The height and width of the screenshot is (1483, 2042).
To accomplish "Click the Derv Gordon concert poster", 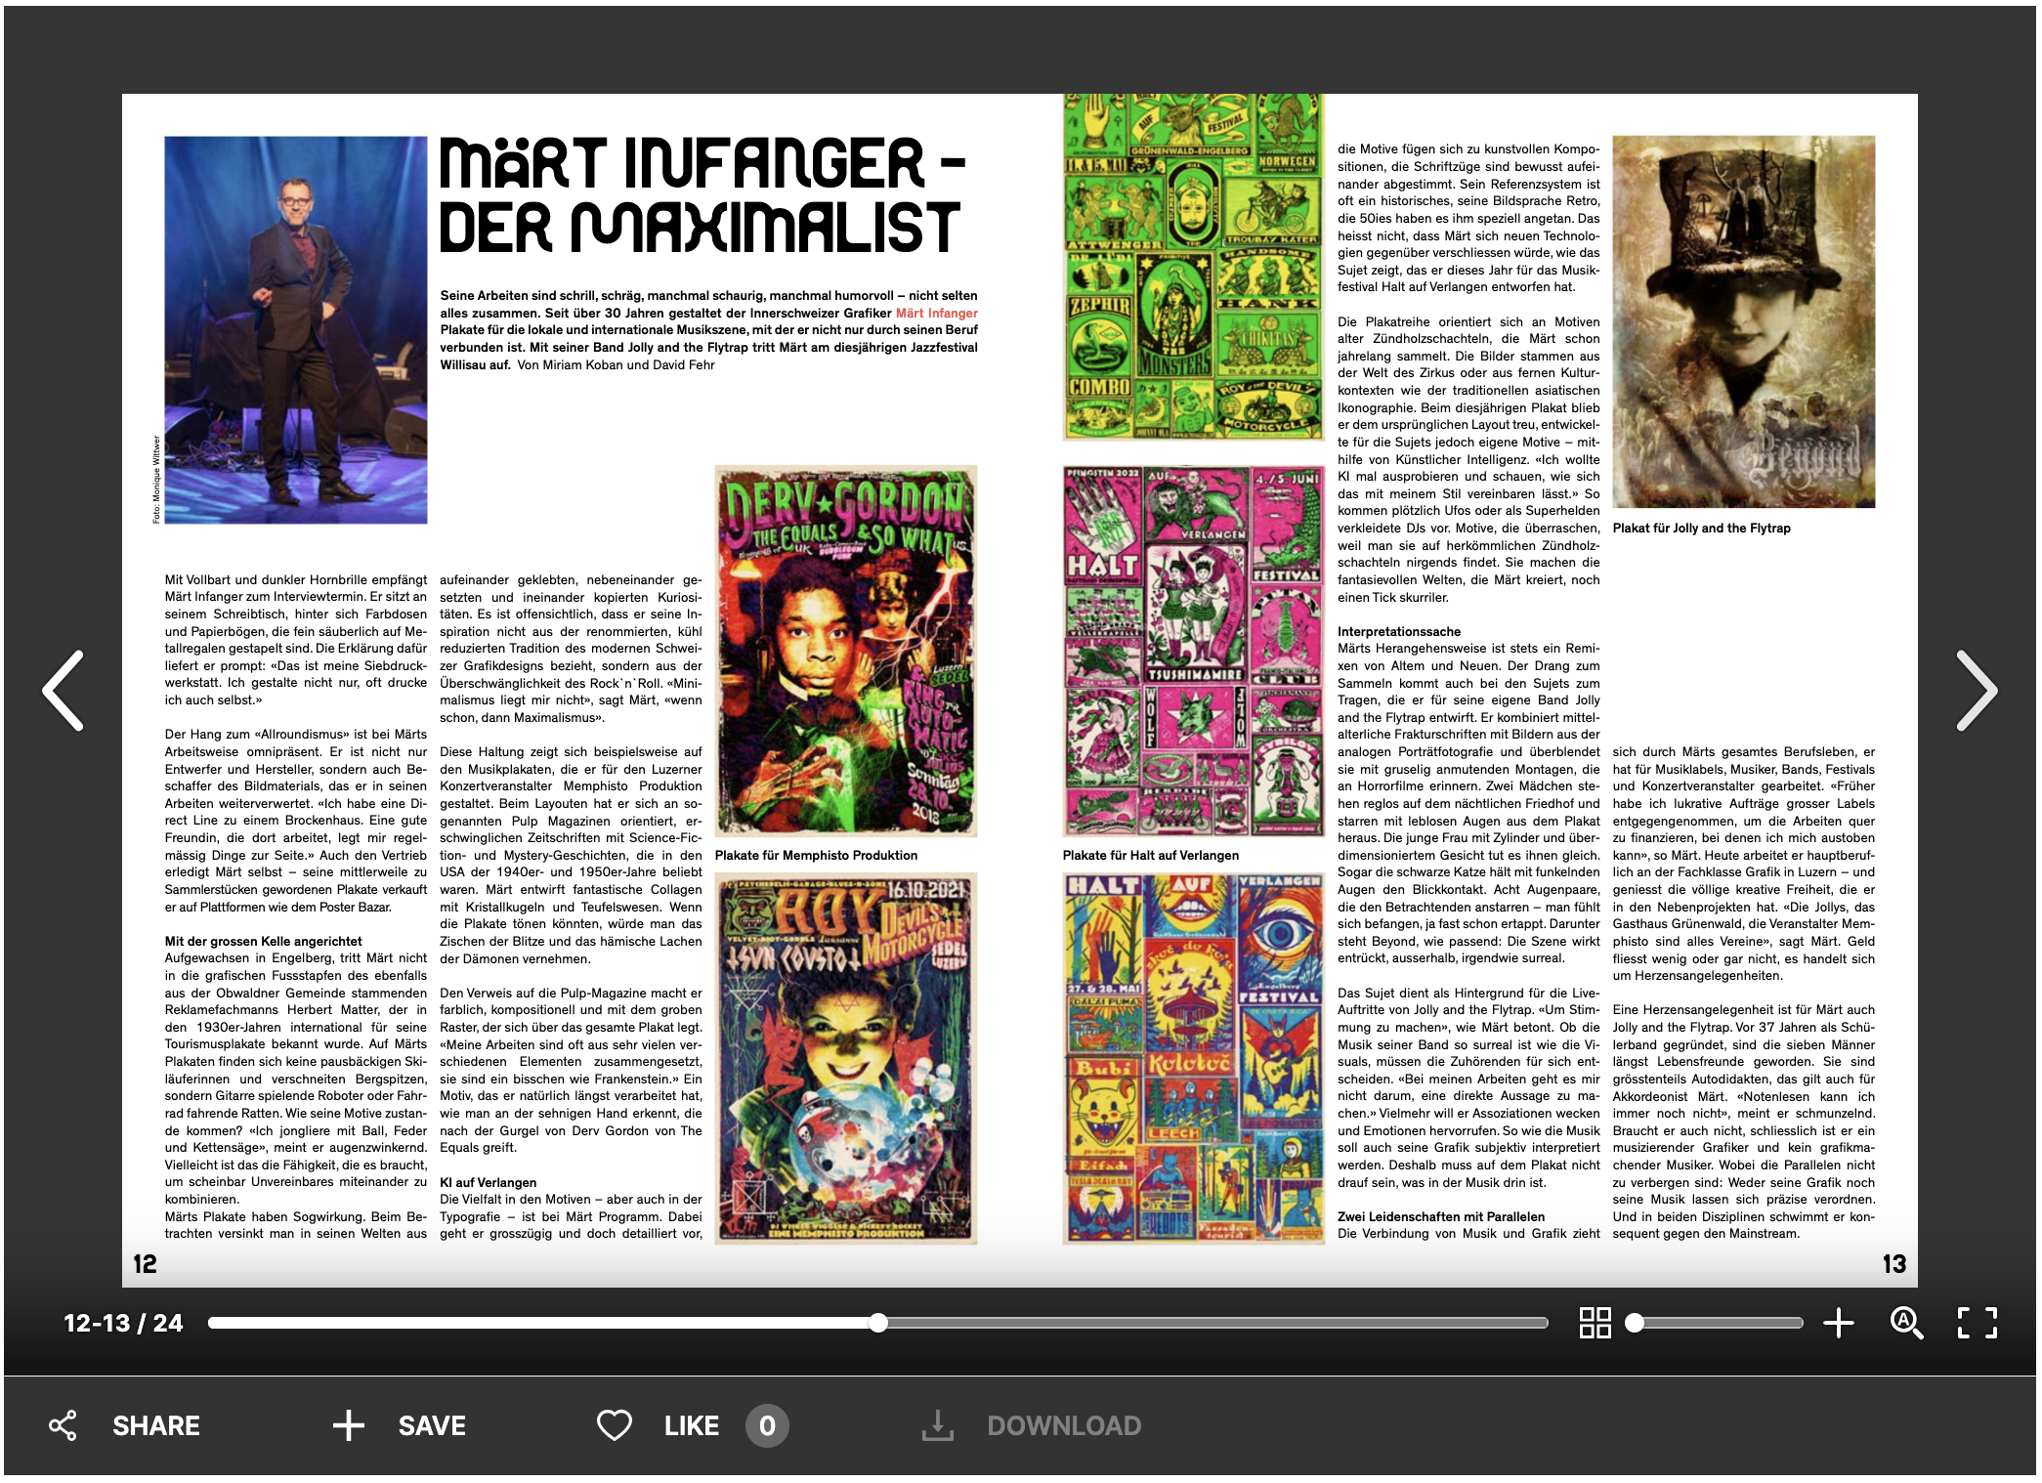I will click(846, 651).
